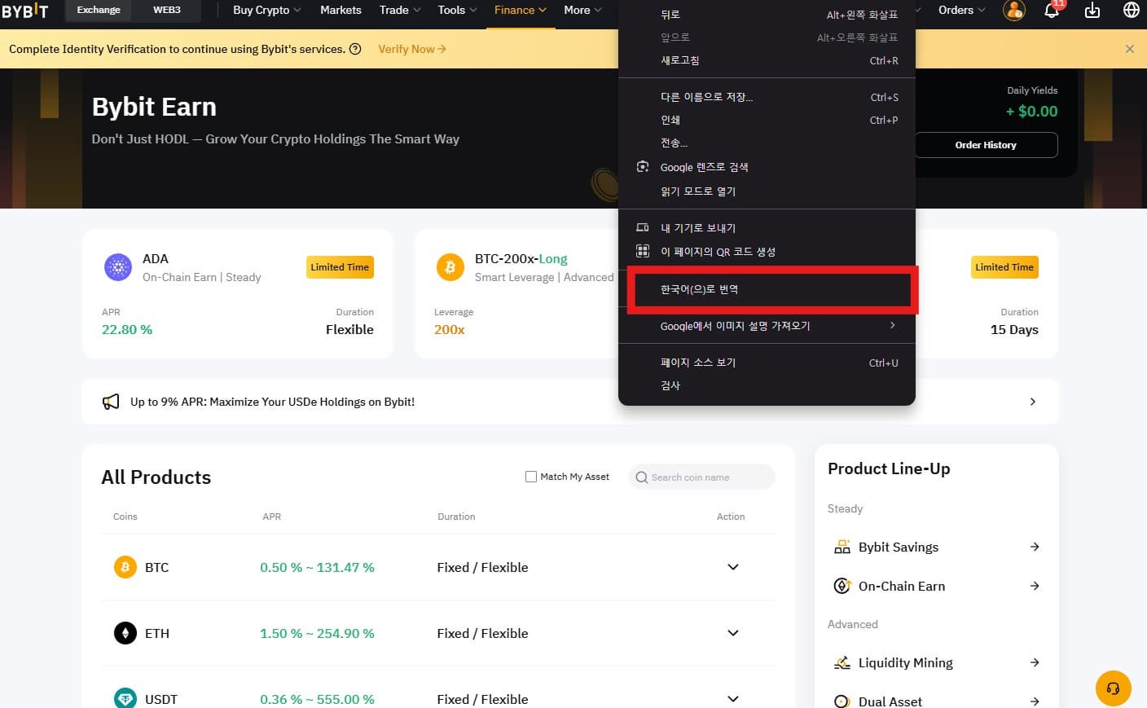Dismiss the identity verification banner
This screenshot has width=1147, height=708.
pyautogui.click(x=1130, y=49)
